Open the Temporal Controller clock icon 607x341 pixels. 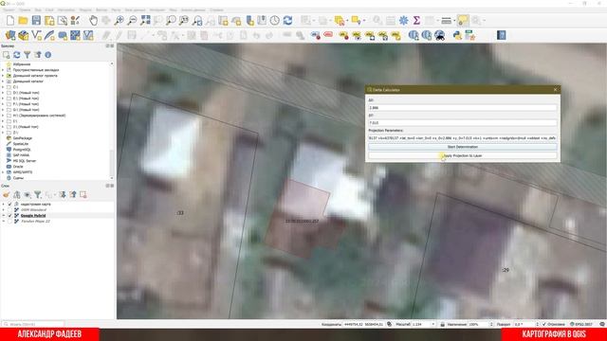pos(275,21)
